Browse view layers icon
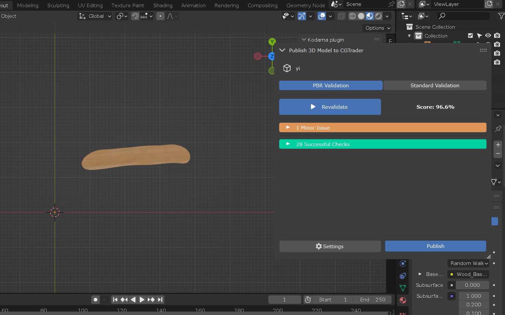This screenshot has height=315, width=505. click(424, 4)
